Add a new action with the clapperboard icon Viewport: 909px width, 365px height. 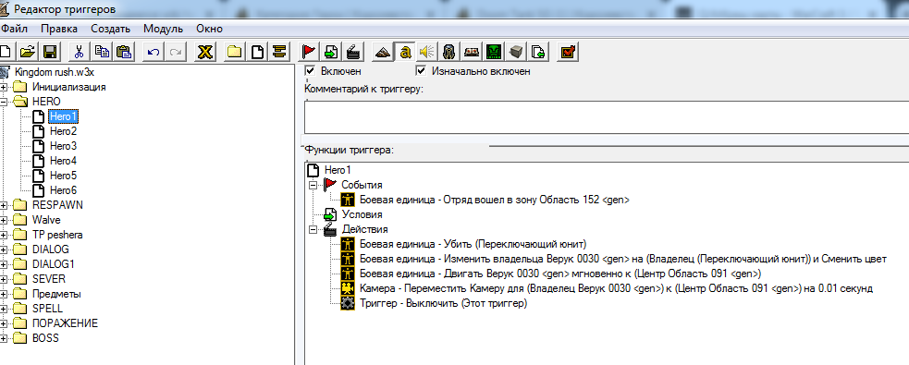pos(353,52)
